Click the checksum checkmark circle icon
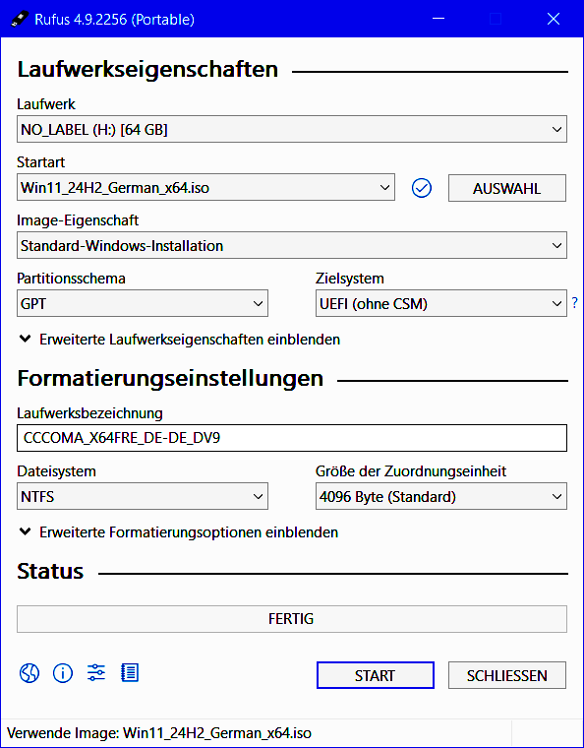 tap(422, 188)
